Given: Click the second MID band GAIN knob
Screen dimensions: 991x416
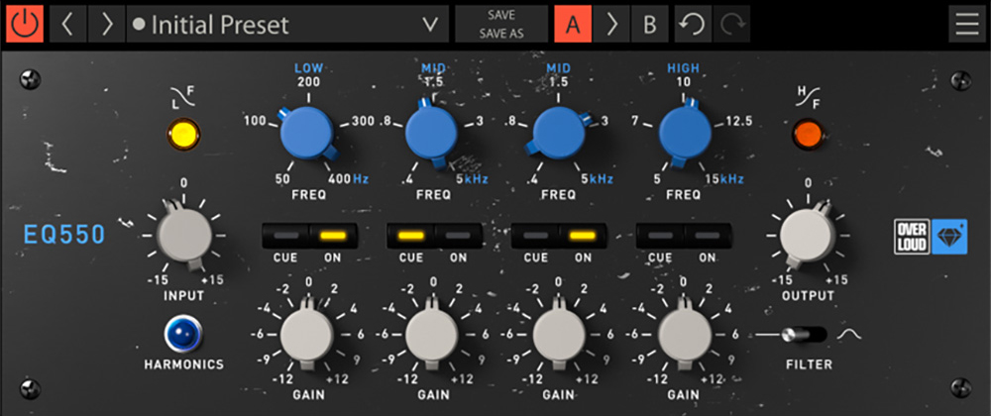Looking at the screenshot, I should (559, 335).
